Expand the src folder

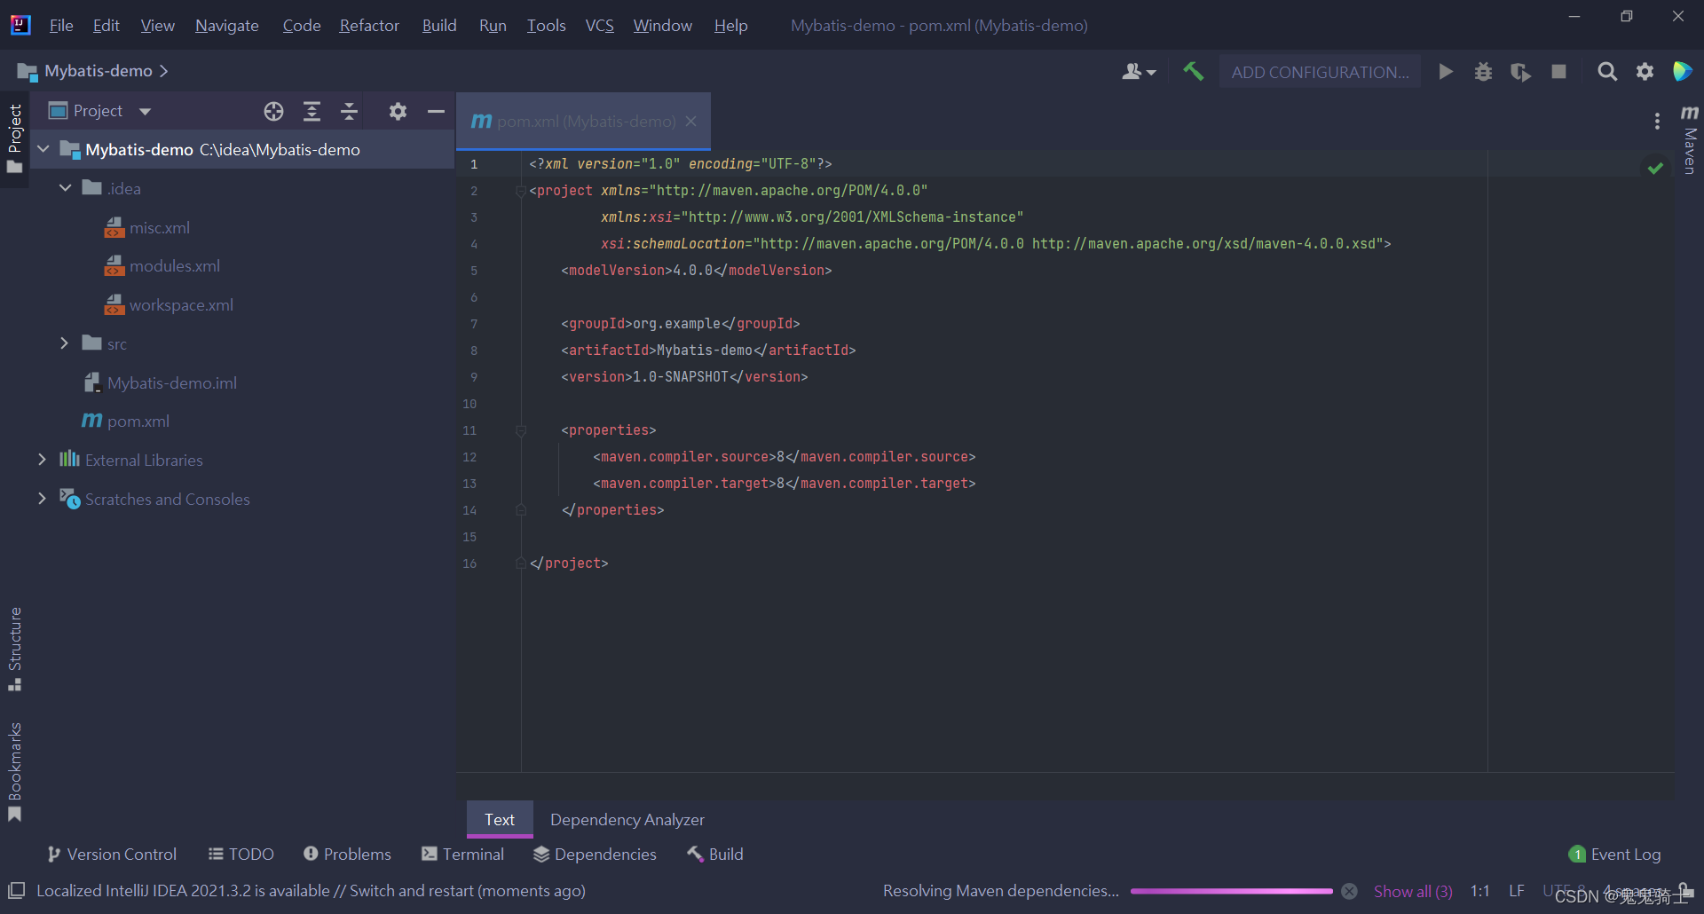(x=65, y=343)
